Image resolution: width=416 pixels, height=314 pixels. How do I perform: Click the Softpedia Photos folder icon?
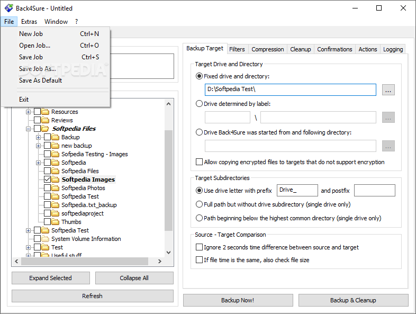pyautogui.click(x=56, y=188)
